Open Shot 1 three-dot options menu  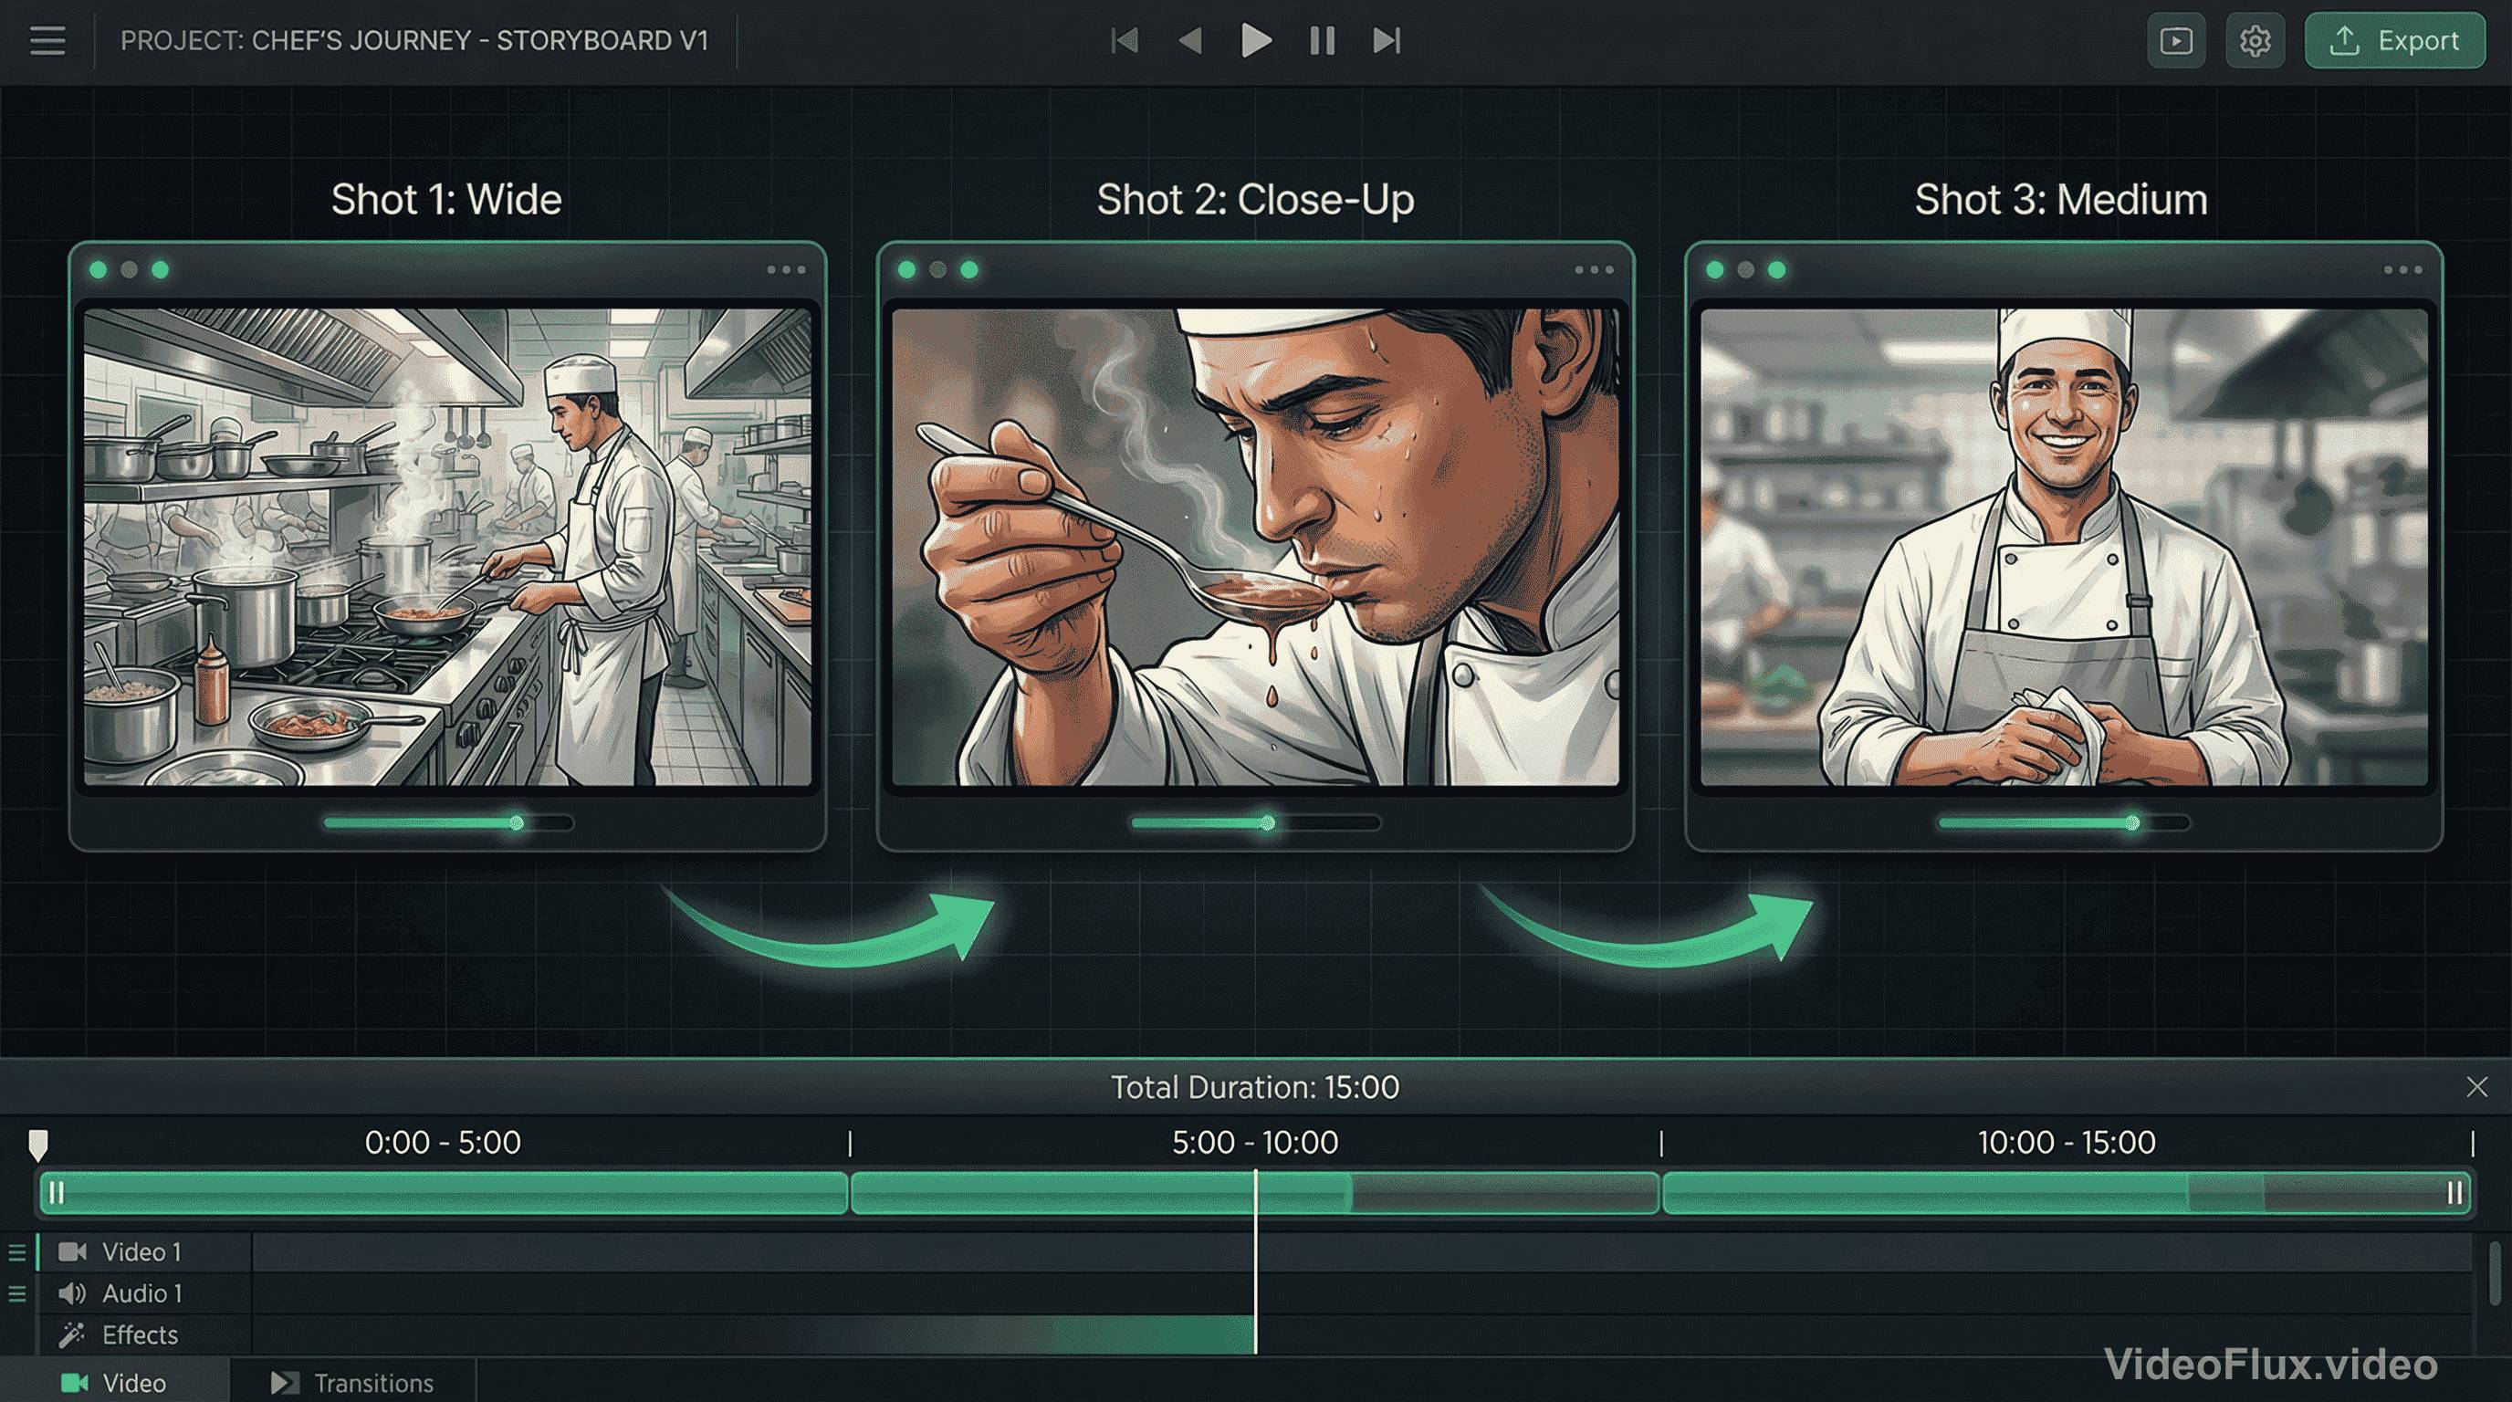coord(786,270)
